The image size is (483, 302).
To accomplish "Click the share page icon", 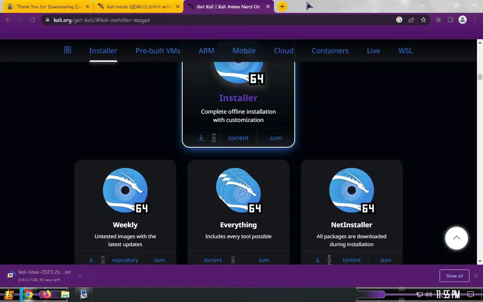I will point(411,20).
